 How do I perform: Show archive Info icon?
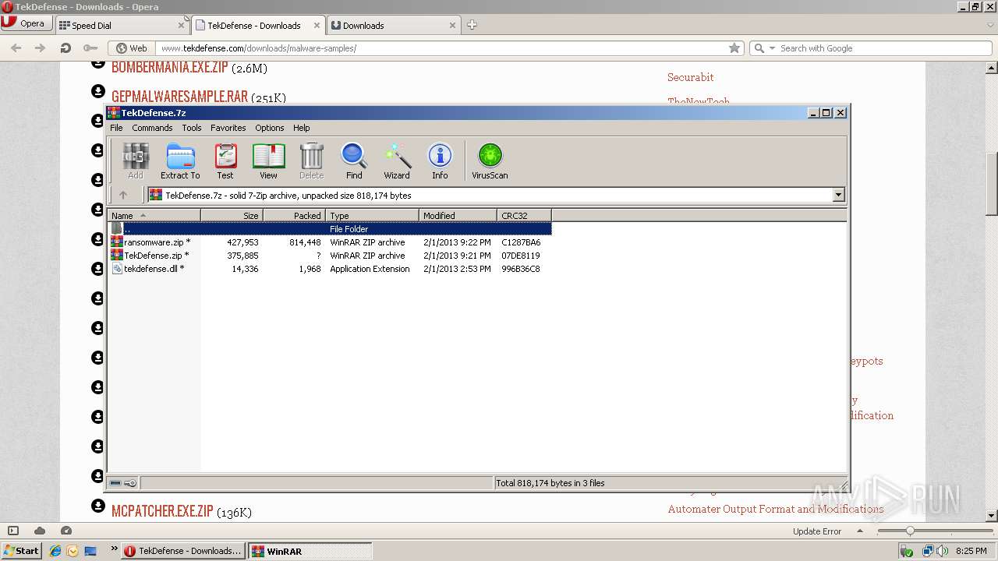point(440,161)
